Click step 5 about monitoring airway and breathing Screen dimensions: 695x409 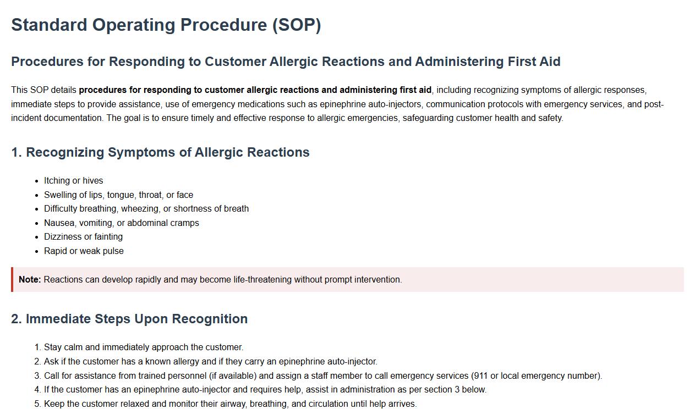230,404
